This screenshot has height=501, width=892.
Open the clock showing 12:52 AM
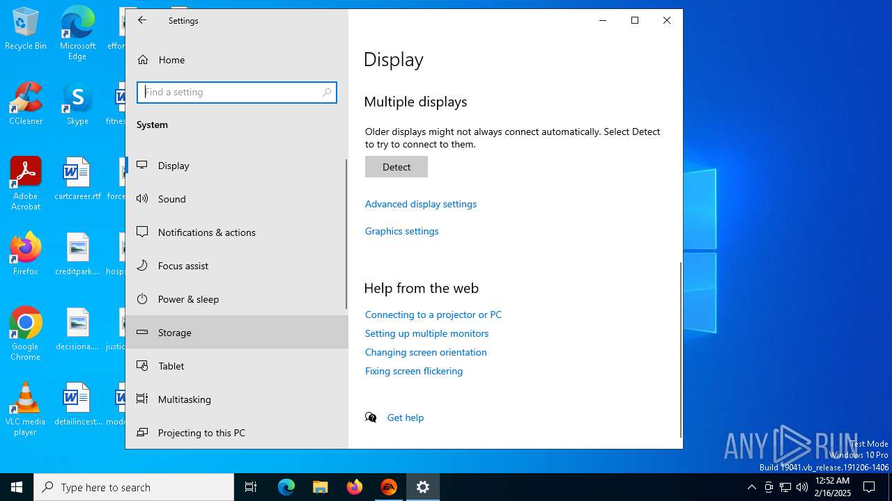coord(833,487)
